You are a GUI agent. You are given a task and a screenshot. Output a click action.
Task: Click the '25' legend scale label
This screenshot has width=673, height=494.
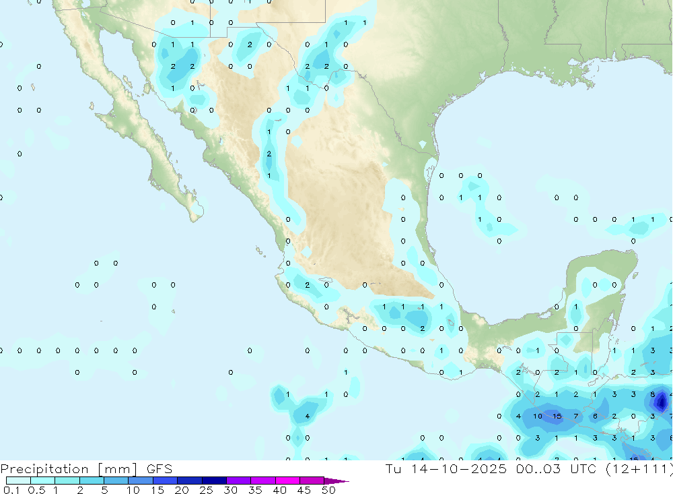point(206,490)
